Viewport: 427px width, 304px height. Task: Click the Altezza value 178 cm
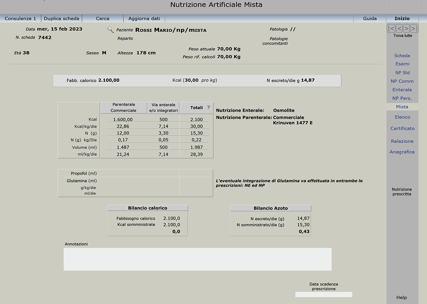(146, 53)
